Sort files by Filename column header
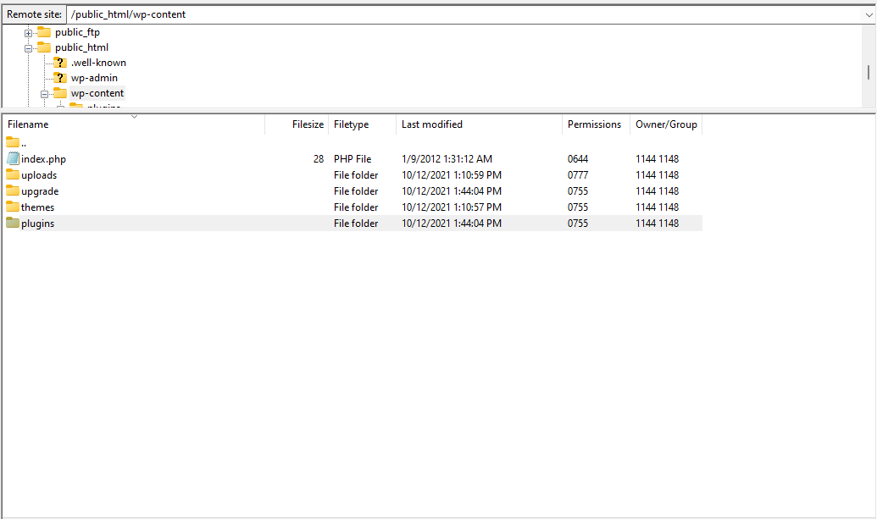 click(28, 124)
